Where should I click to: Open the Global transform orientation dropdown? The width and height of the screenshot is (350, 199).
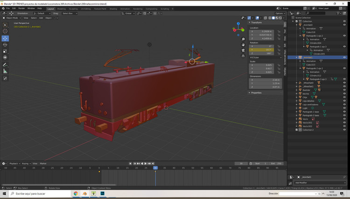tap(128, 14)
